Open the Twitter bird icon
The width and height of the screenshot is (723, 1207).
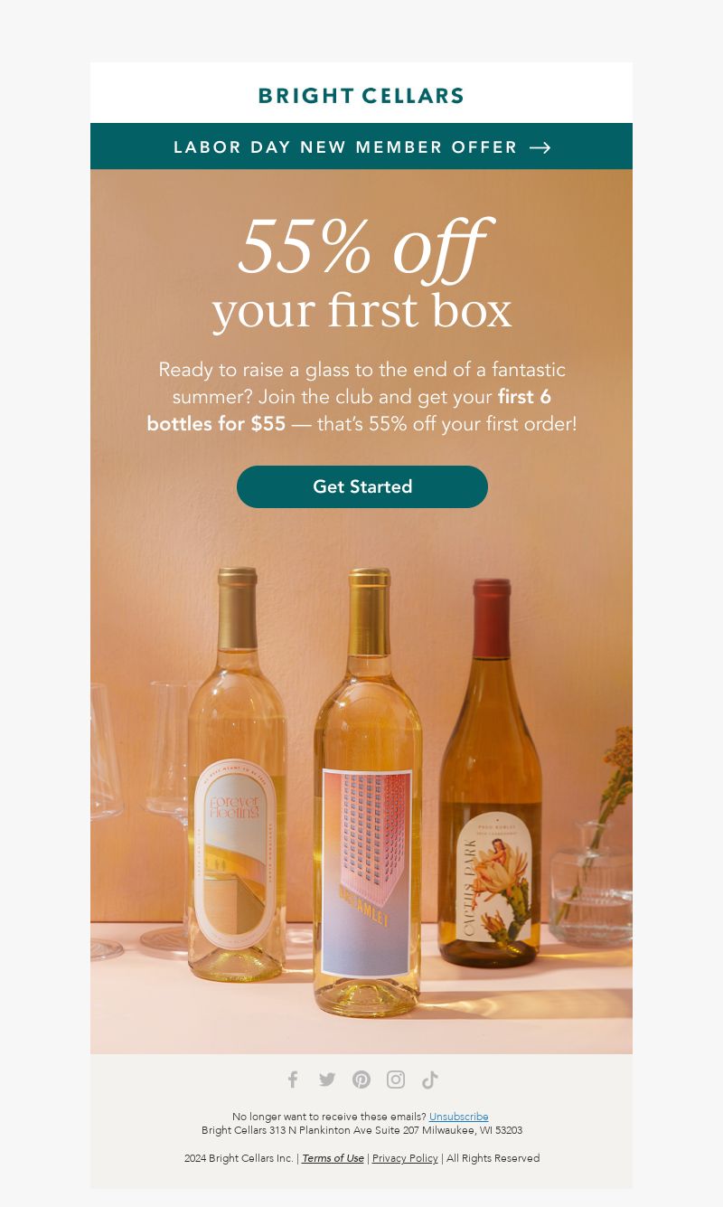pyautogui.click(x=327, y=1080)
